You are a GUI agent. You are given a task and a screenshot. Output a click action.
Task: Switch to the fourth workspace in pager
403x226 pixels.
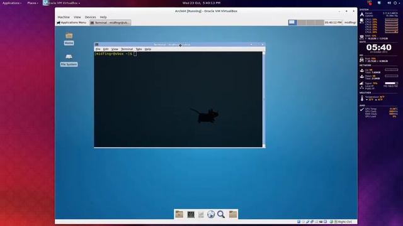click(x=319, y=23)
